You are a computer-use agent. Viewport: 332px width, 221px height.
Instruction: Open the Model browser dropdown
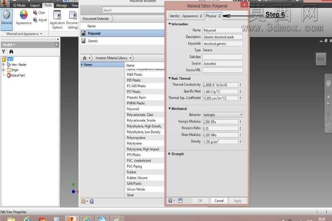tap(14, 45)
